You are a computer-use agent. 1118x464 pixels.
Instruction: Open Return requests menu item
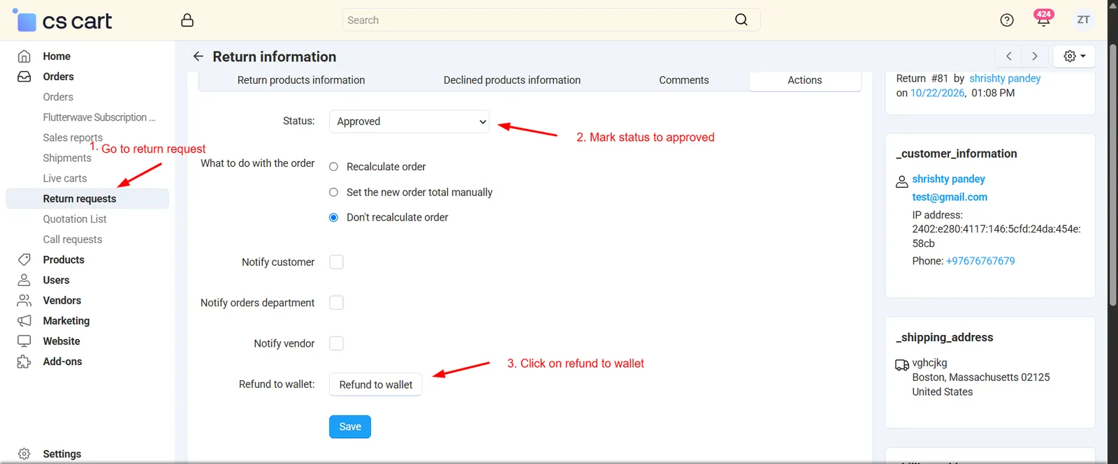point(87,199)
